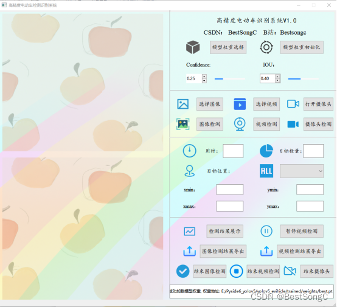Decrease Confidence value with down arrow
The width and height of the screenshot is (337, 307).
click(x=204, y=81)
